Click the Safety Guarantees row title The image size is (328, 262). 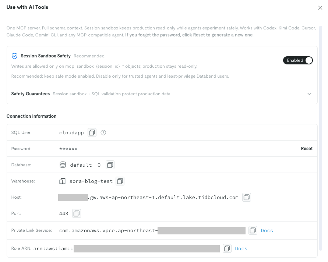[31, 94]
